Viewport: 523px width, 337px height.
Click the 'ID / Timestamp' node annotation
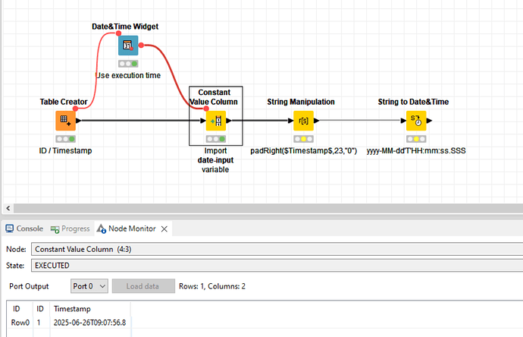65,150
